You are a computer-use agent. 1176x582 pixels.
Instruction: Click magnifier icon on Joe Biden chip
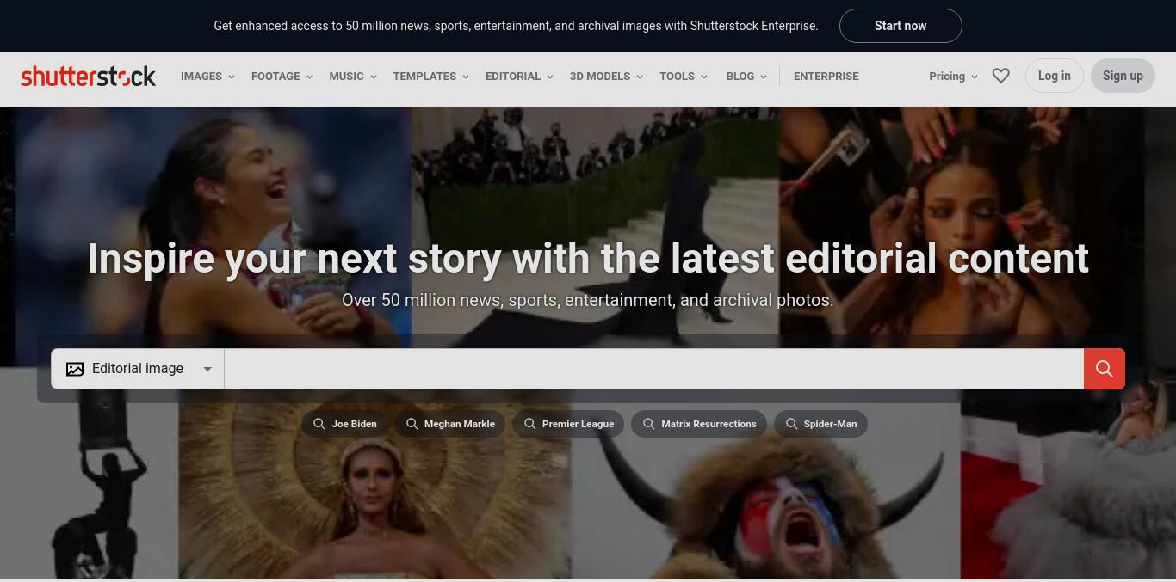click(x=319, y=424)
